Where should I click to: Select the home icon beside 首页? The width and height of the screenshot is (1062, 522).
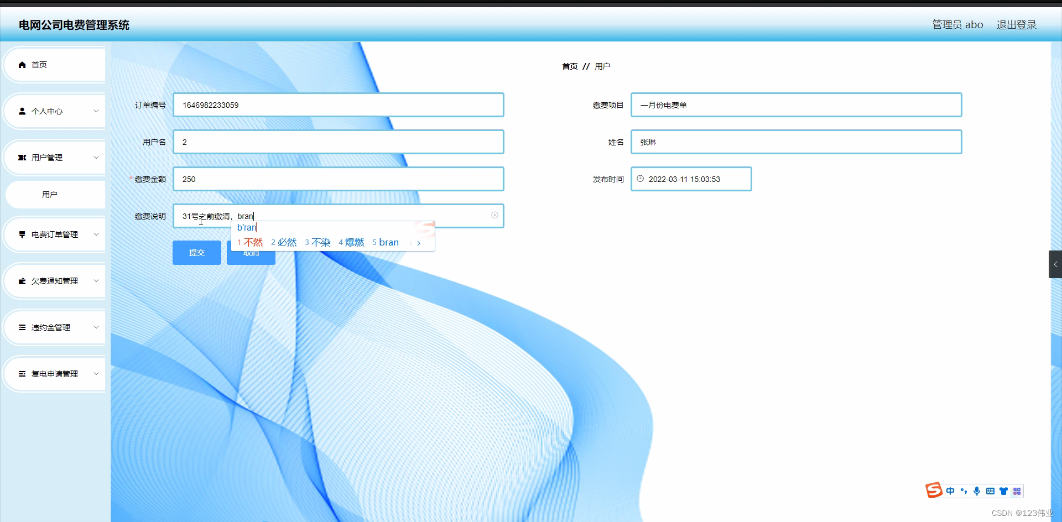click(22, 65)
